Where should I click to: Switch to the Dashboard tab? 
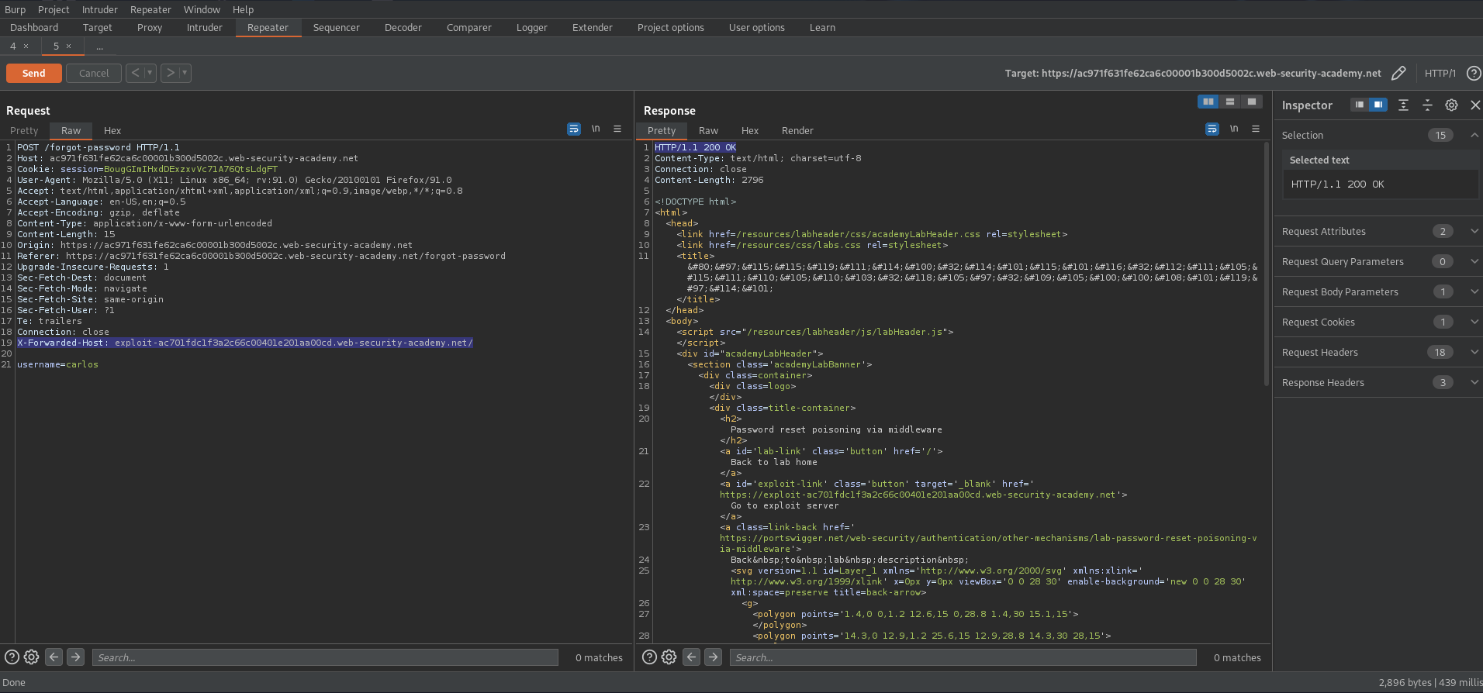[x=34, y=27]
